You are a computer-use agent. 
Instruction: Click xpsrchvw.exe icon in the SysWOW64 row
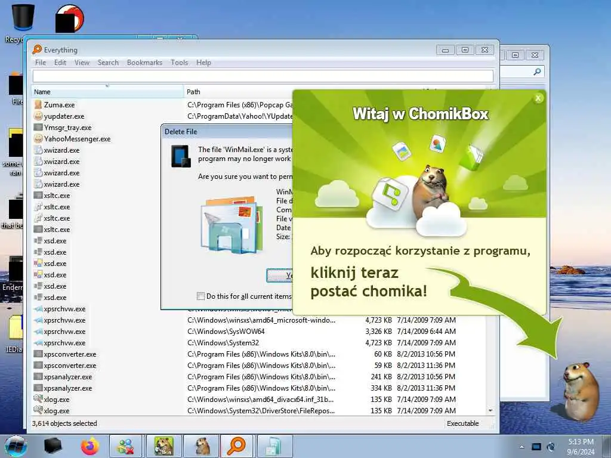click(x=38, y=332)
